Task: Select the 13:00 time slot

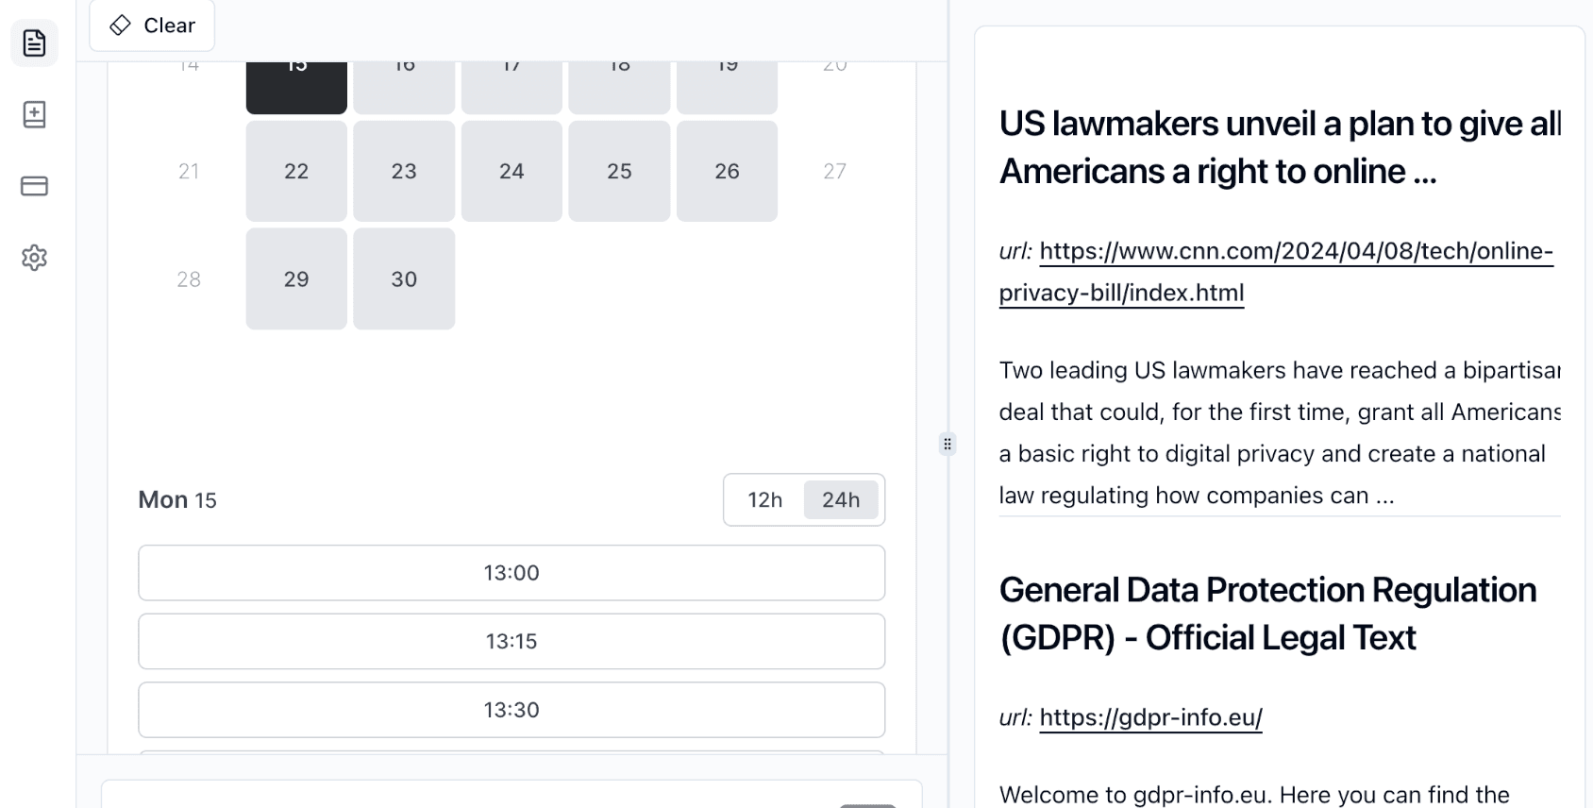Action: coord(511,573)
